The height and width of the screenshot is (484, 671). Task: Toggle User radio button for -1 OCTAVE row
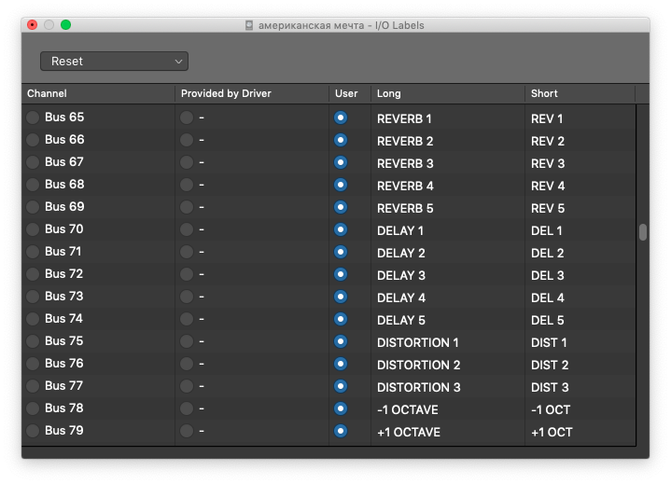[x=341, y=408]
